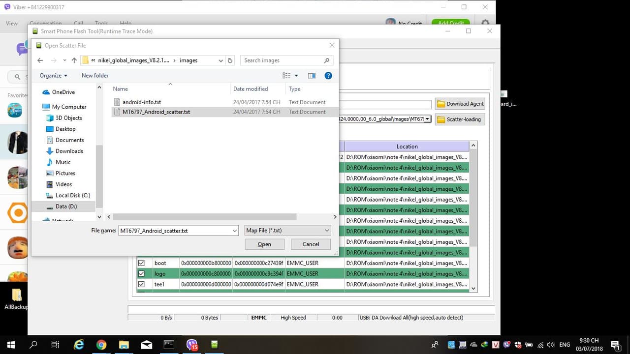
Task: Open Task View on the taskbar
Action: coord(56,345)
